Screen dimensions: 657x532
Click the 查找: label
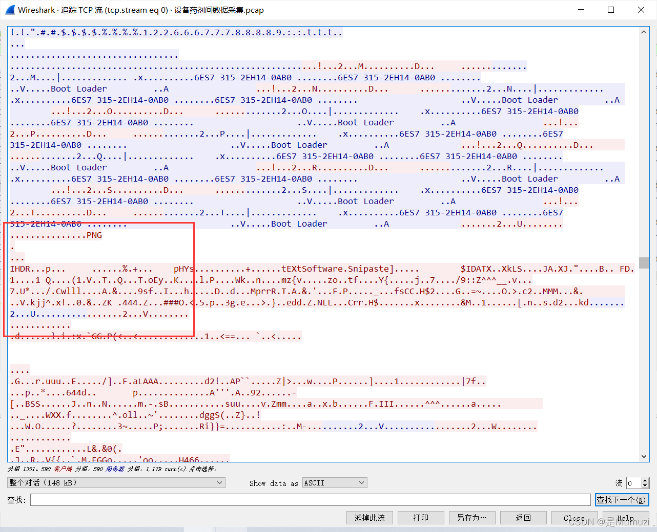(16, 500)
